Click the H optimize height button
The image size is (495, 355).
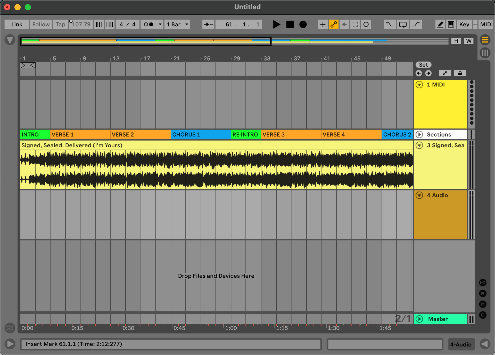tap(456, 41)
